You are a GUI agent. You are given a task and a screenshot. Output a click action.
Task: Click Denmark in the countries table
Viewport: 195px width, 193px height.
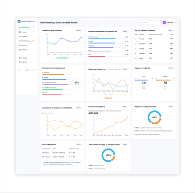[142, 43]
